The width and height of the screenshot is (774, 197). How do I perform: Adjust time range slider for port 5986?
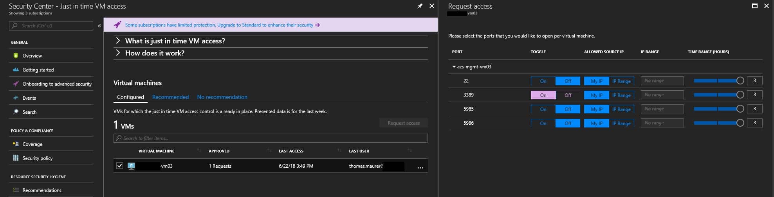(718, 123)
